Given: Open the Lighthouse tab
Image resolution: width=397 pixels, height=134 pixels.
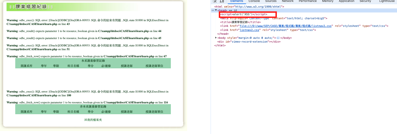Looking at the screenshot, I should [x=387, y=1].
